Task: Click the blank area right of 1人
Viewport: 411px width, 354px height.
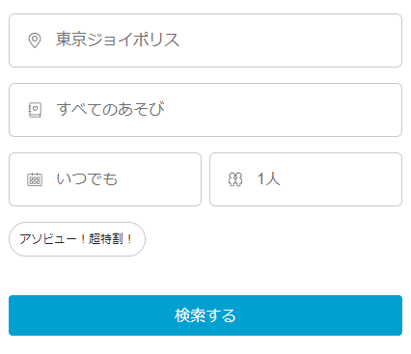Action: point(341,179)
